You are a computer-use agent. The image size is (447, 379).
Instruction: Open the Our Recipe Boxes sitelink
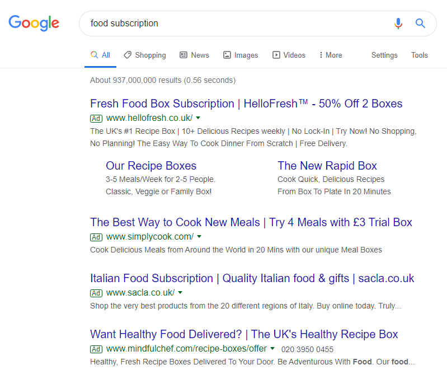point(151,166)
